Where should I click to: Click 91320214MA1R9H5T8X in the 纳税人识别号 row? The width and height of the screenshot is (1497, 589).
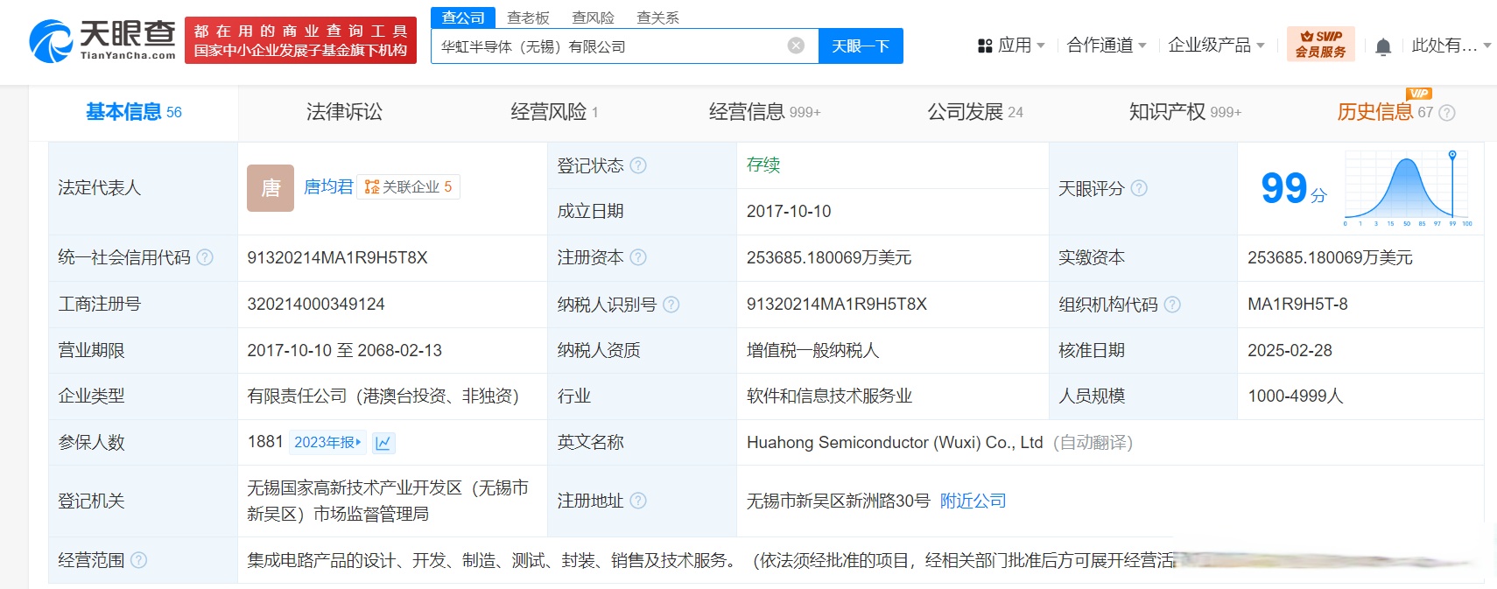pyautogui.click(x=837, y=305)
